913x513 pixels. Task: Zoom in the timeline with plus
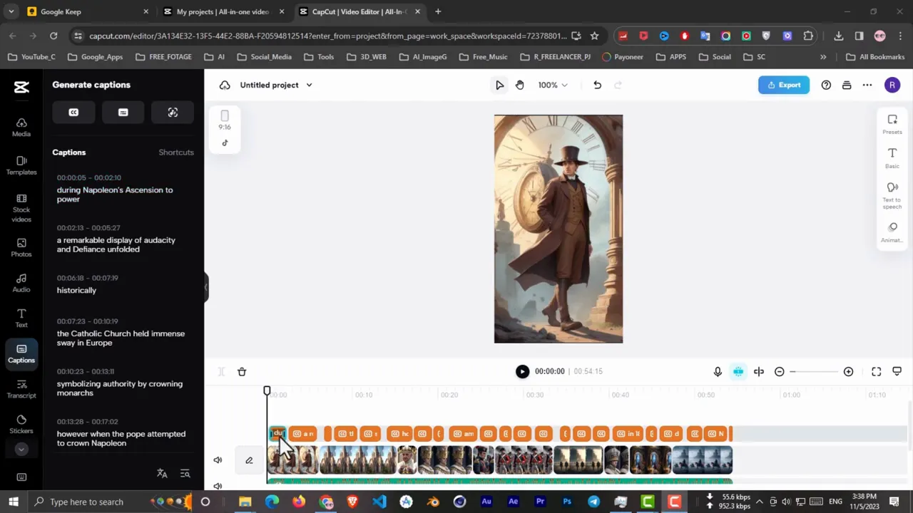tap(848, 371)
